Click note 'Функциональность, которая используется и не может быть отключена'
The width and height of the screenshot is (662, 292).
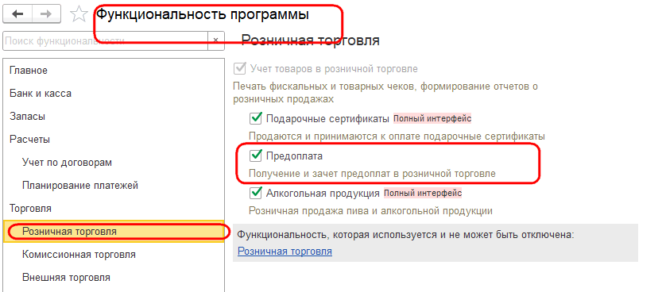point(406,234)
